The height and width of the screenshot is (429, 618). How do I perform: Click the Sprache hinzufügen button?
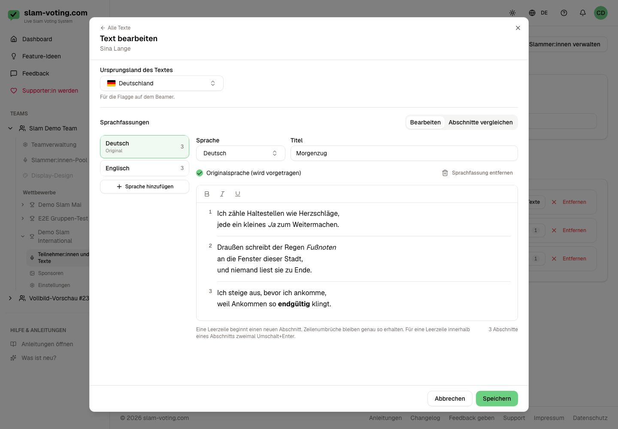click(145, 187)
